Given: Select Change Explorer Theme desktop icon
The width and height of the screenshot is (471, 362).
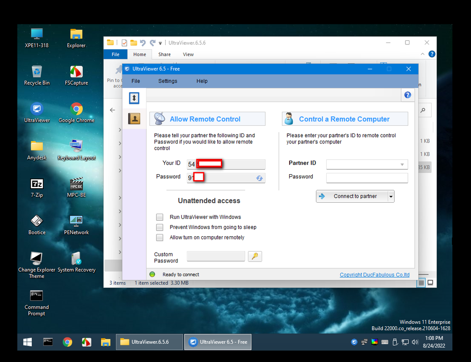Looking at the screenshot, I should 37,265.
